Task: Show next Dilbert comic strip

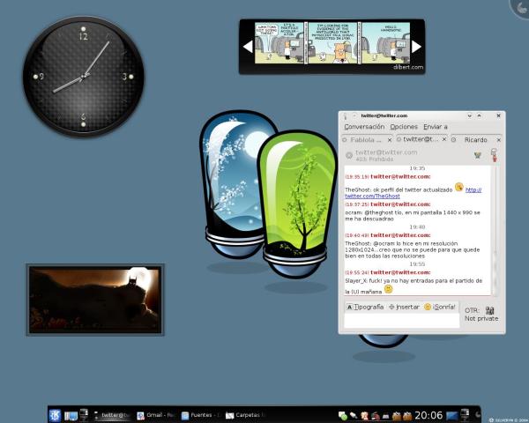Action: [x=416, y=47]
